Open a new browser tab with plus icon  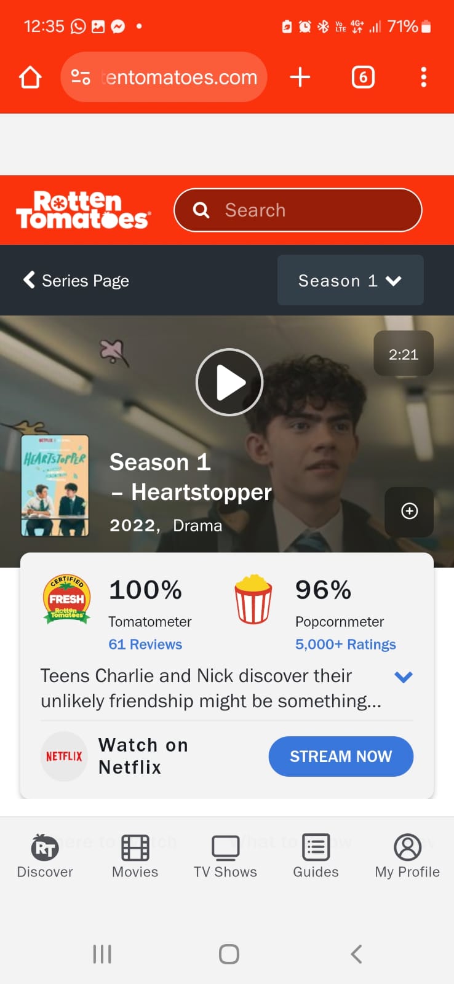point(300,77)
